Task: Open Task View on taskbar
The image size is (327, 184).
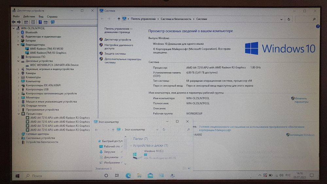Action: tap(117, 176)
